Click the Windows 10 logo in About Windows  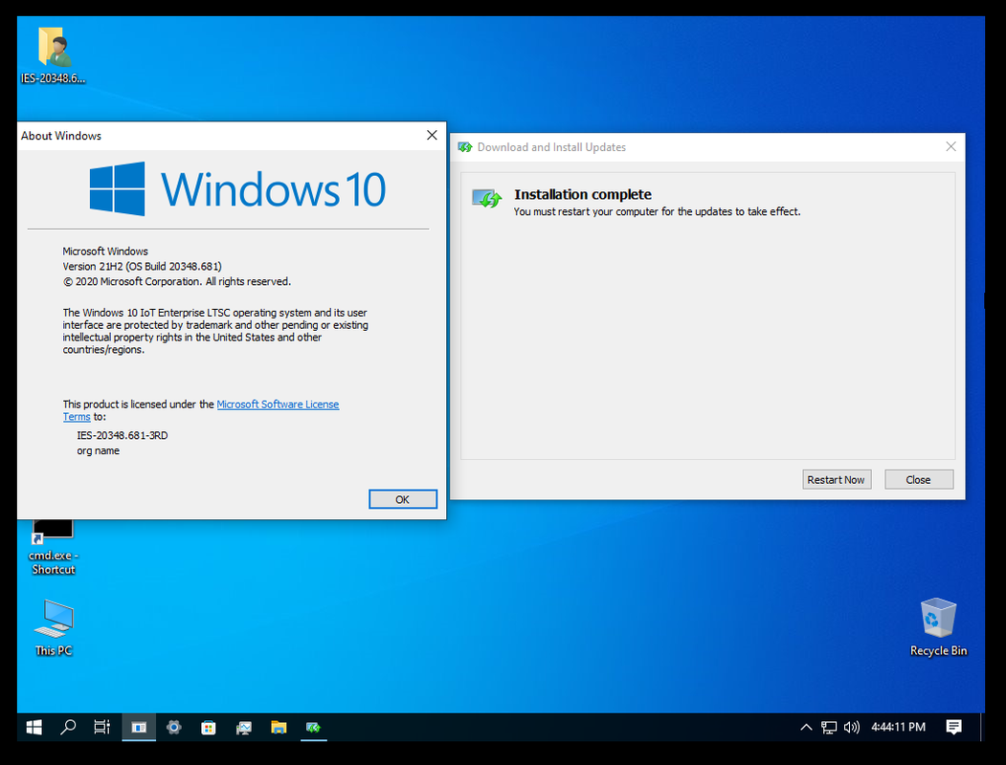[238, 189]
